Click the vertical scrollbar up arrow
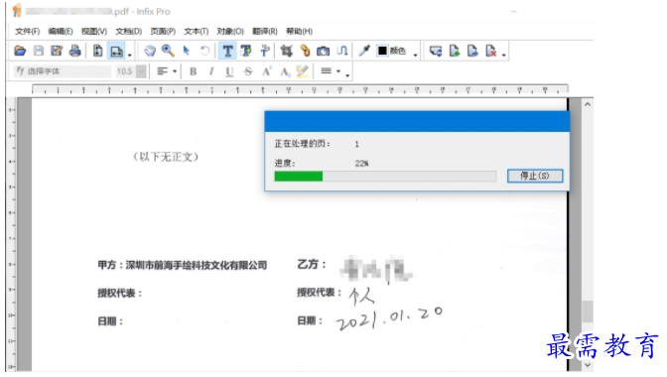 point(588,104)
